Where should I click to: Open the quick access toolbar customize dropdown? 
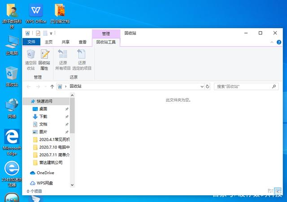click(51, 34)
